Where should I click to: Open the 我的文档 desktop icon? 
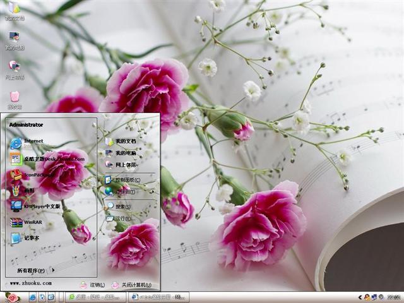tap(14, 10)
